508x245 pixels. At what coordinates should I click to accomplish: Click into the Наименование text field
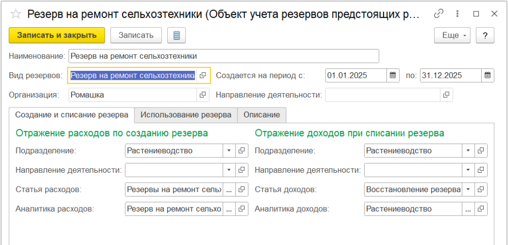pos(223,56)
